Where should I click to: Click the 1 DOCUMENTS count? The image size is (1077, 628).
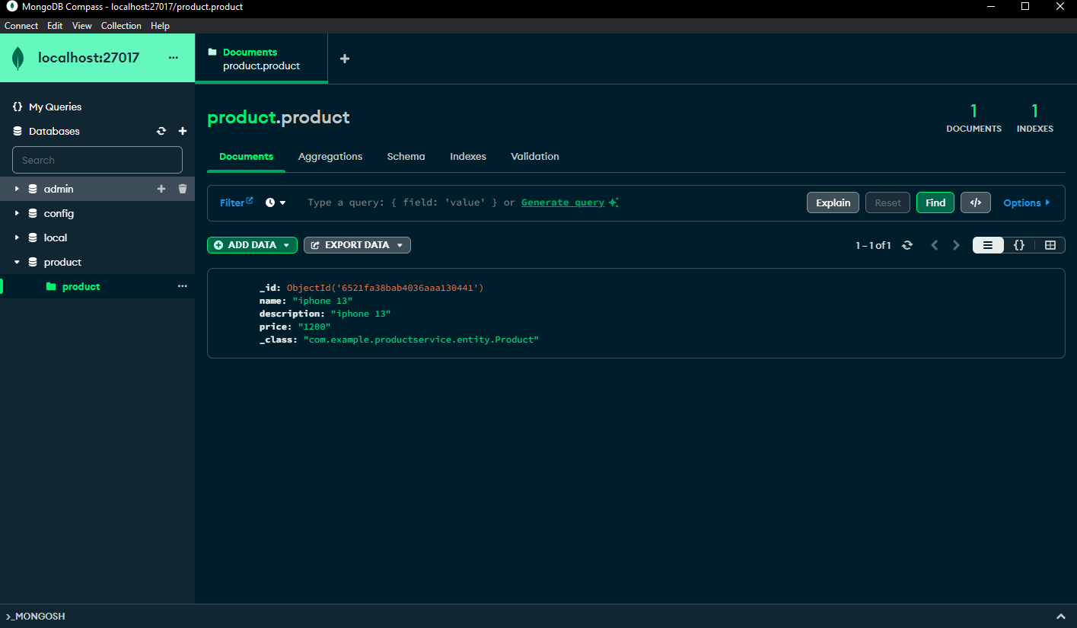coord(973,118)
